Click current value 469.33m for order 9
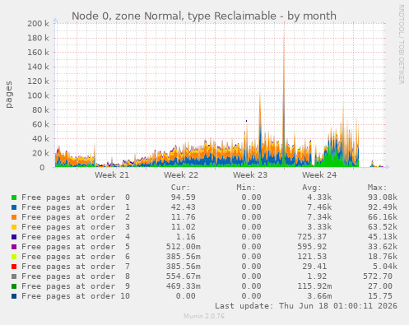The width and height of the screenshot is (409, 325). click(x=184, y=286)
